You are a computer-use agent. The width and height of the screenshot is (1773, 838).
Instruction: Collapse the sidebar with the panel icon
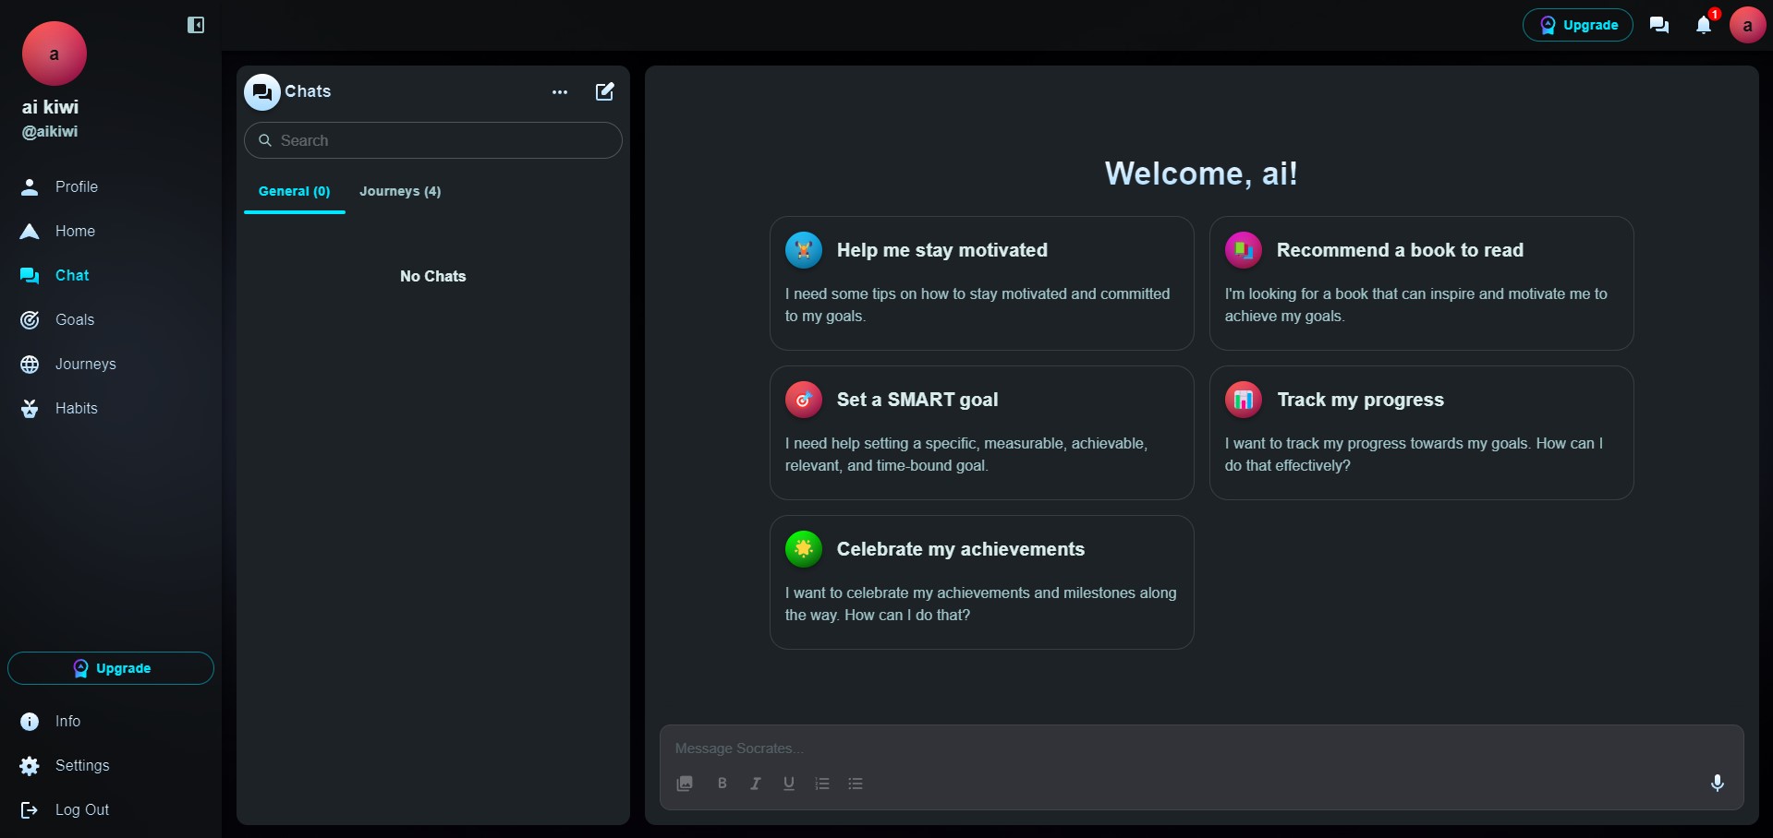coord(196,25)
